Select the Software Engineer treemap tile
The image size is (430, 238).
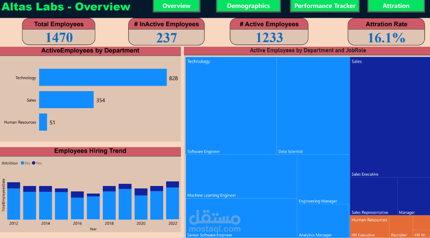(x=231, y=106)
